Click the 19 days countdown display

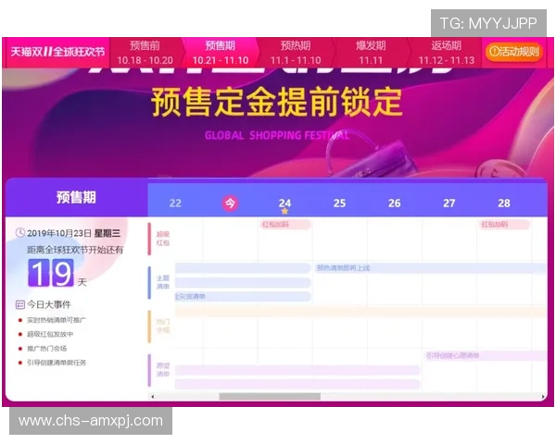[x=50, y=273]
